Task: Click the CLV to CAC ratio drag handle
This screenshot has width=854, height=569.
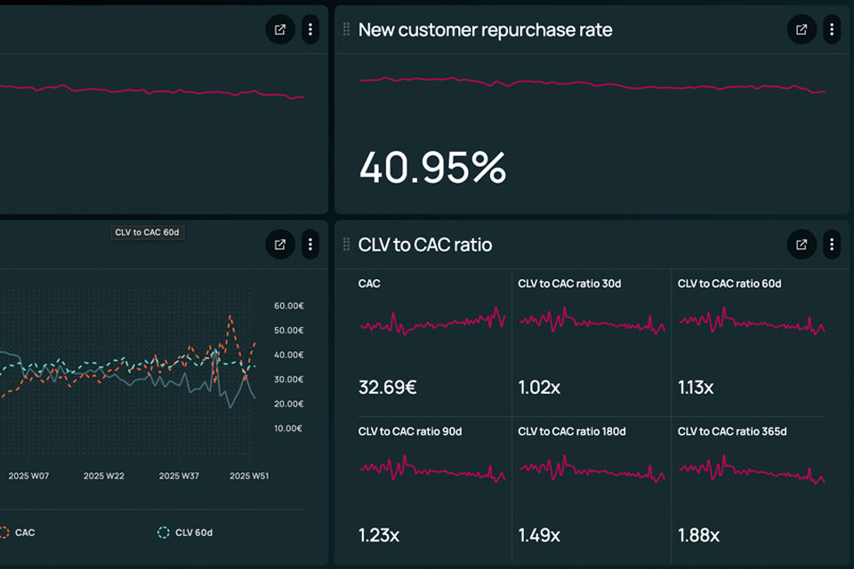Action: 346,244
